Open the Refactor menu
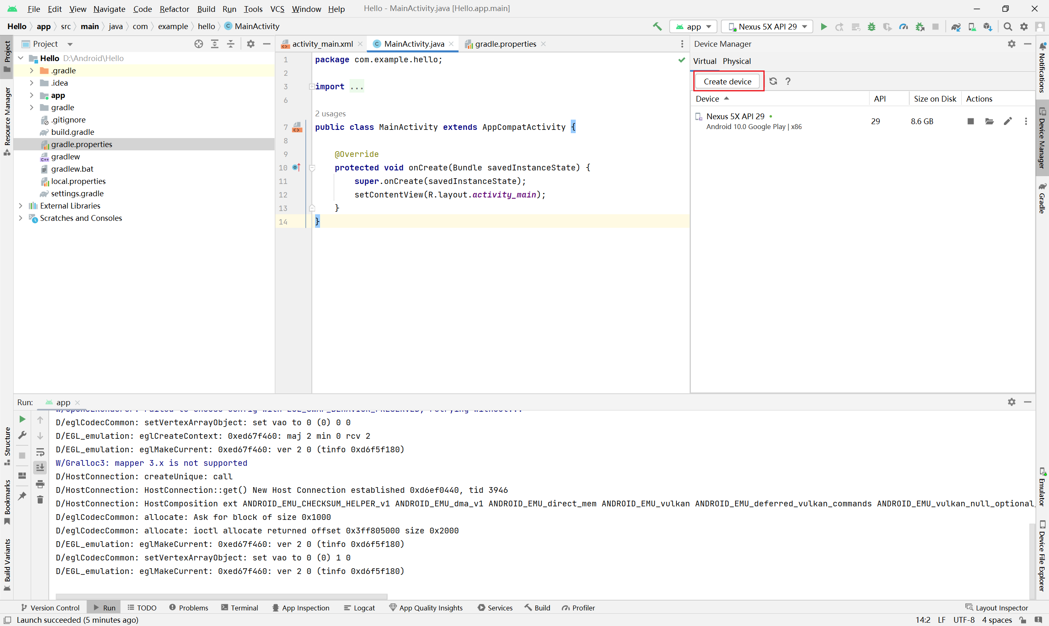The image size is (1049, 626). pos(174,9)
